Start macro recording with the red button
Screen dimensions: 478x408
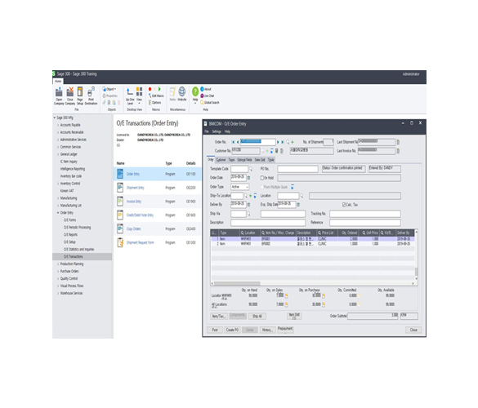[150, 89]
